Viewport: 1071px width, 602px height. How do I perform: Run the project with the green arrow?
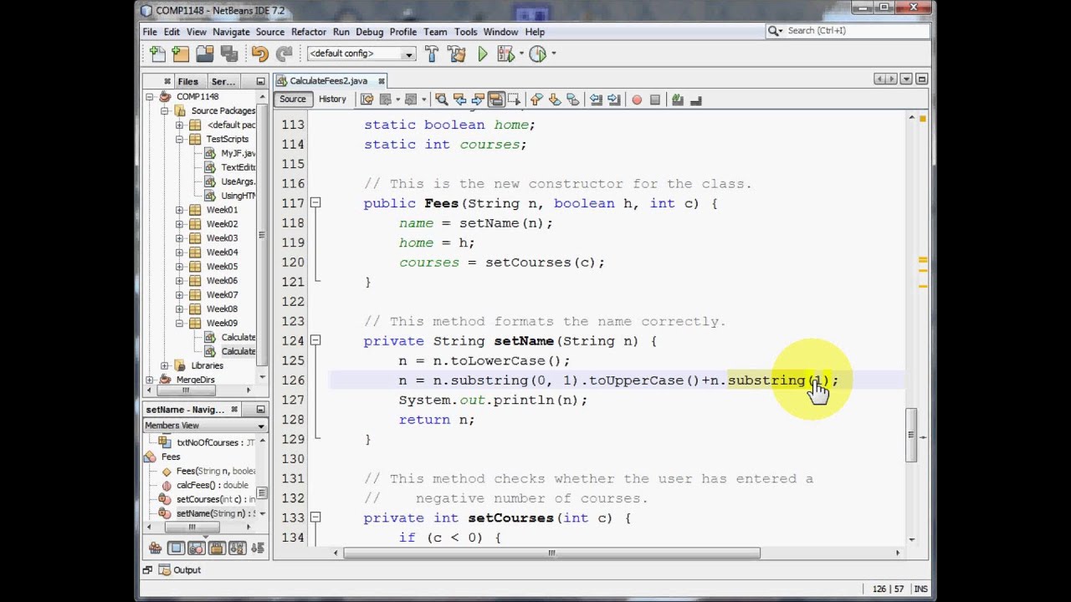click(483, 54)
